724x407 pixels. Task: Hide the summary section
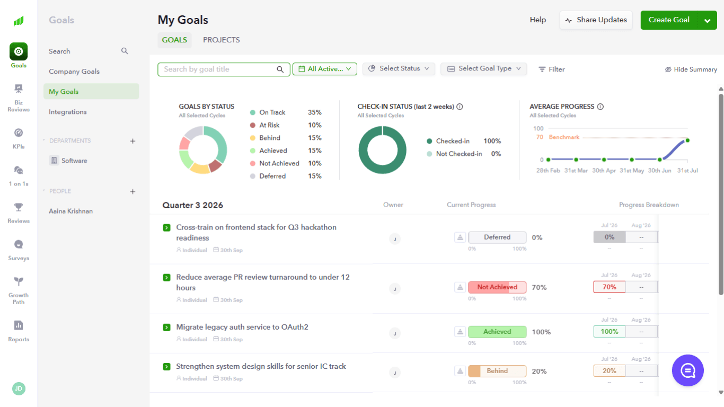coord(691,69)
